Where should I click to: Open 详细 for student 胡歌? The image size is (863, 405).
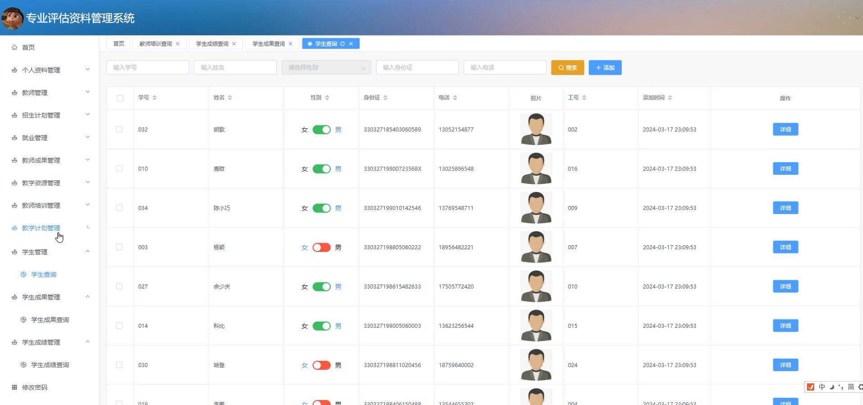[x=785, y=129]
